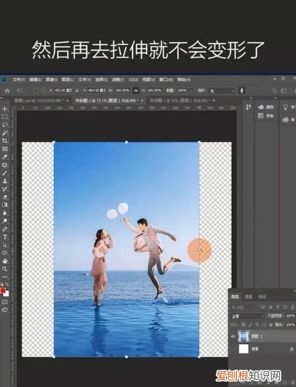Select the Crop tool
296x387 pixels.
pyautogui.click(x=5, y=141)
